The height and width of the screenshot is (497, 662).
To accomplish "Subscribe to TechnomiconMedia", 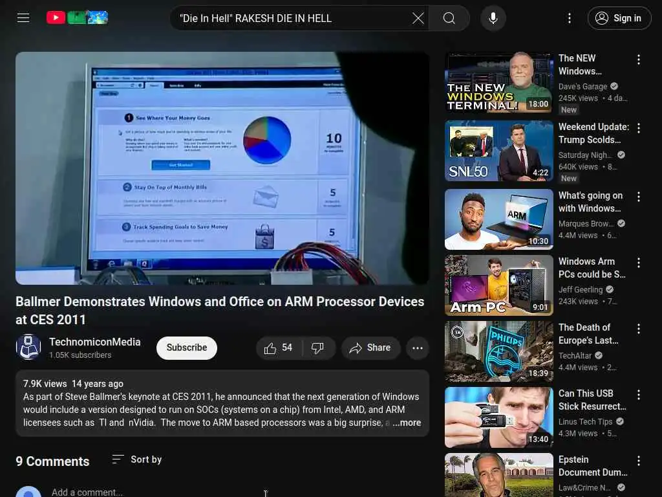I will pyautogui.click(x=187, y=348).
